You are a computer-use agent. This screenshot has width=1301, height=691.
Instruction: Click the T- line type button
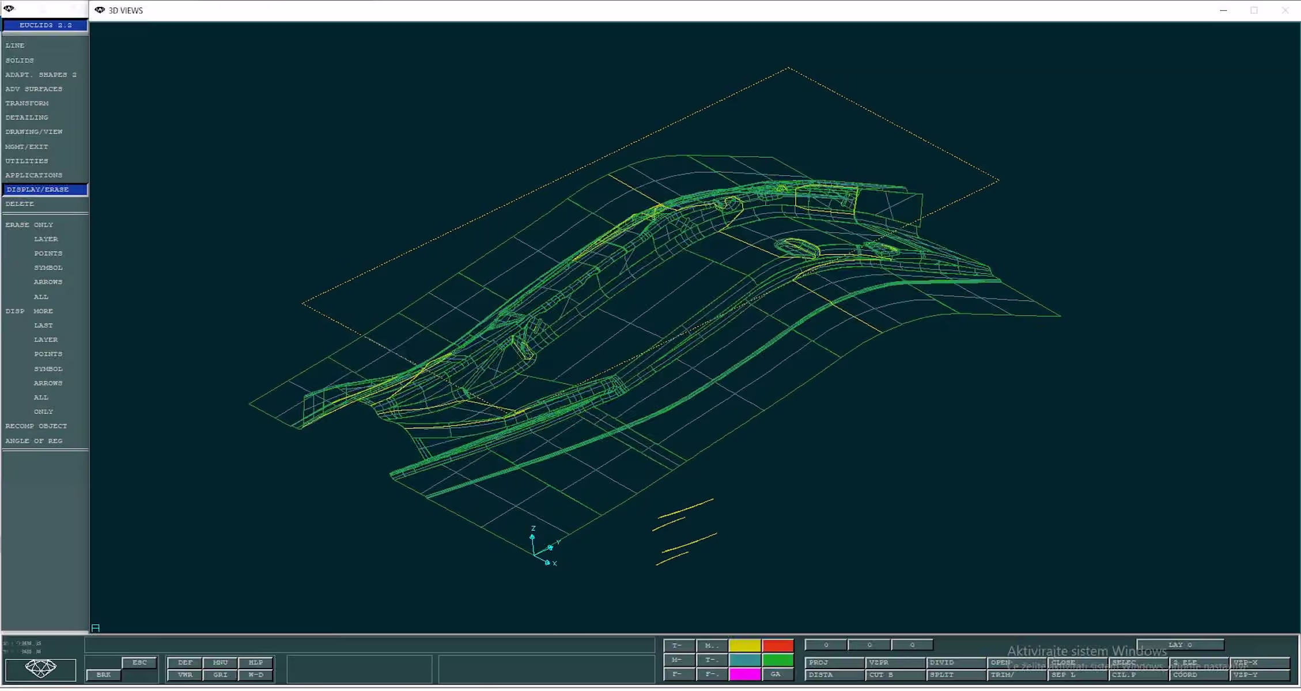tap(678, 646)
